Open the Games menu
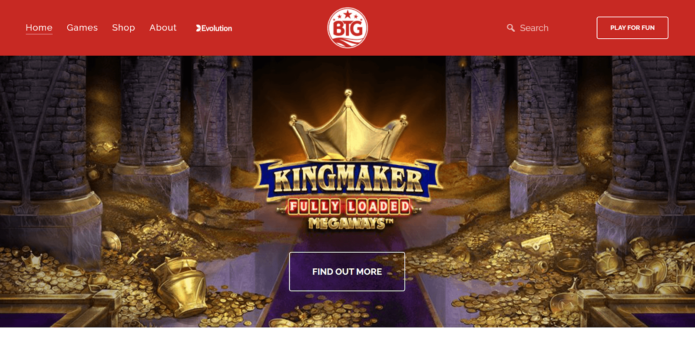The height and width of the screenshot is (347, 695). click(x=82, y=28)
